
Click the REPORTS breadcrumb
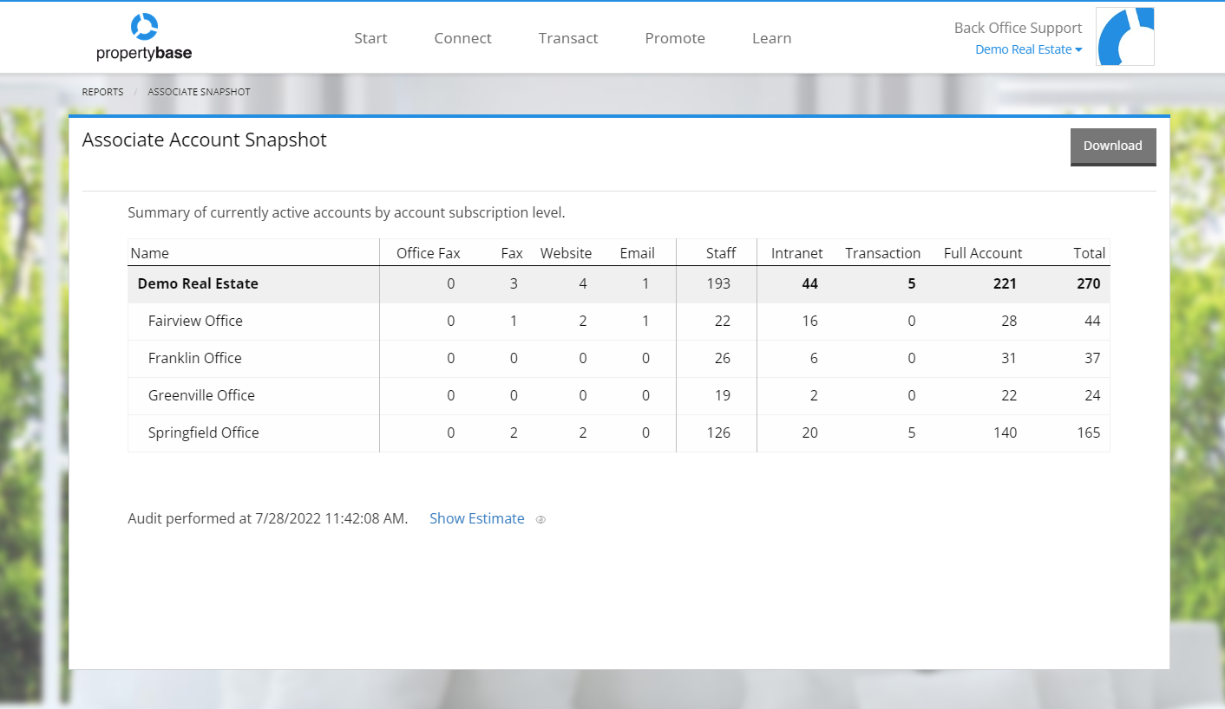point(102,91)
